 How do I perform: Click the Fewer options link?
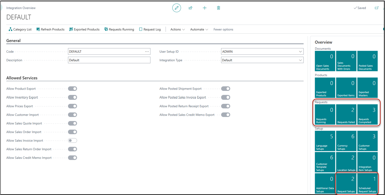point(223,30)
